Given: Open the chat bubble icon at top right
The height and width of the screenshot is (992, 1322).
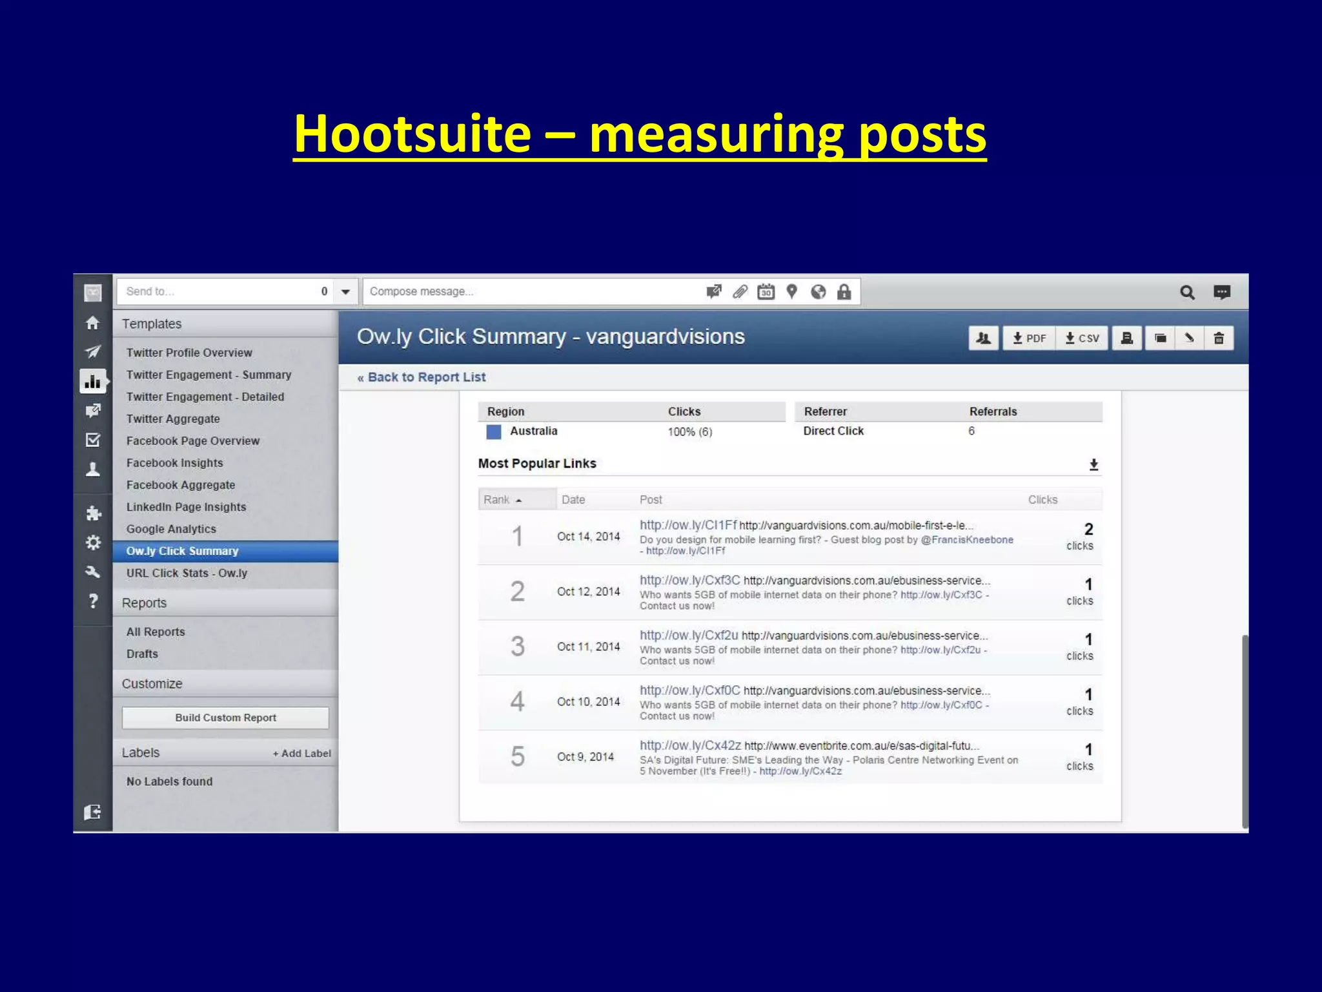Looking at the screenshot, I should coord(1222,293).
